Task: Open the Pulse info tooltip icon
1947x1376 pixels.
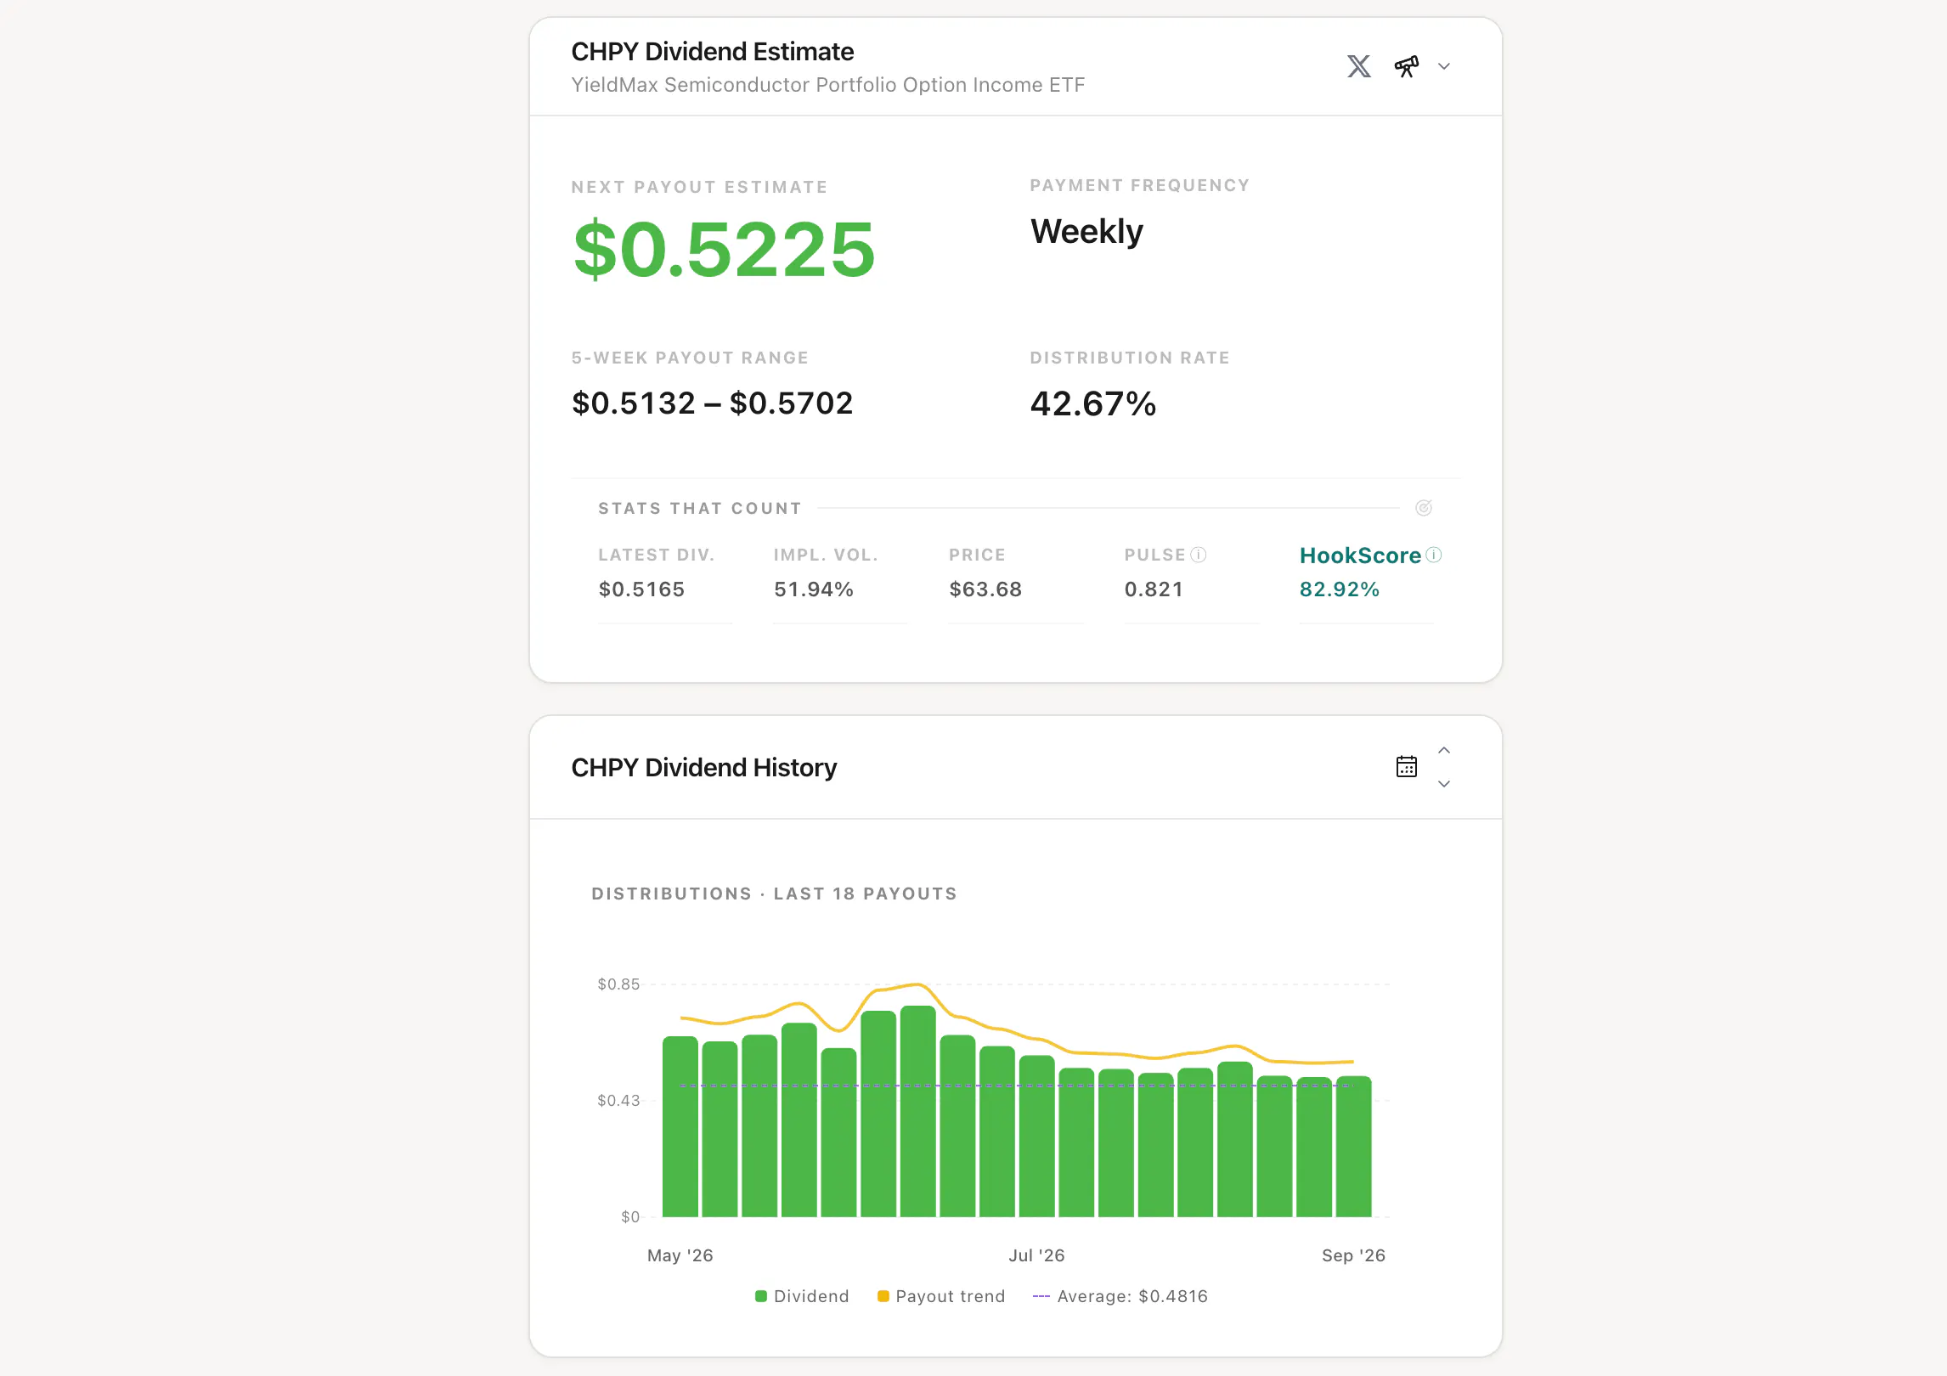Action: coord(1198,555)
